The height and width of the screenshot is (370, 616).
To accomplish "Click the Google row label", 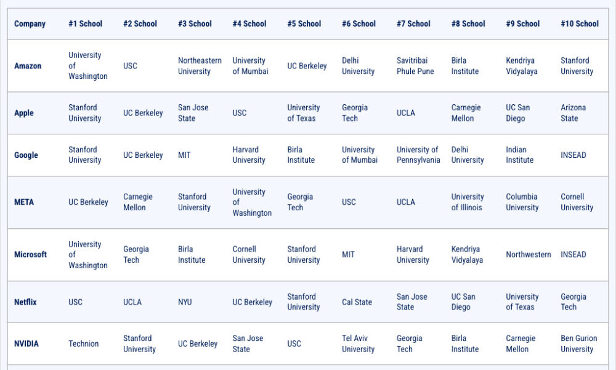I will [x=26, y=155].
